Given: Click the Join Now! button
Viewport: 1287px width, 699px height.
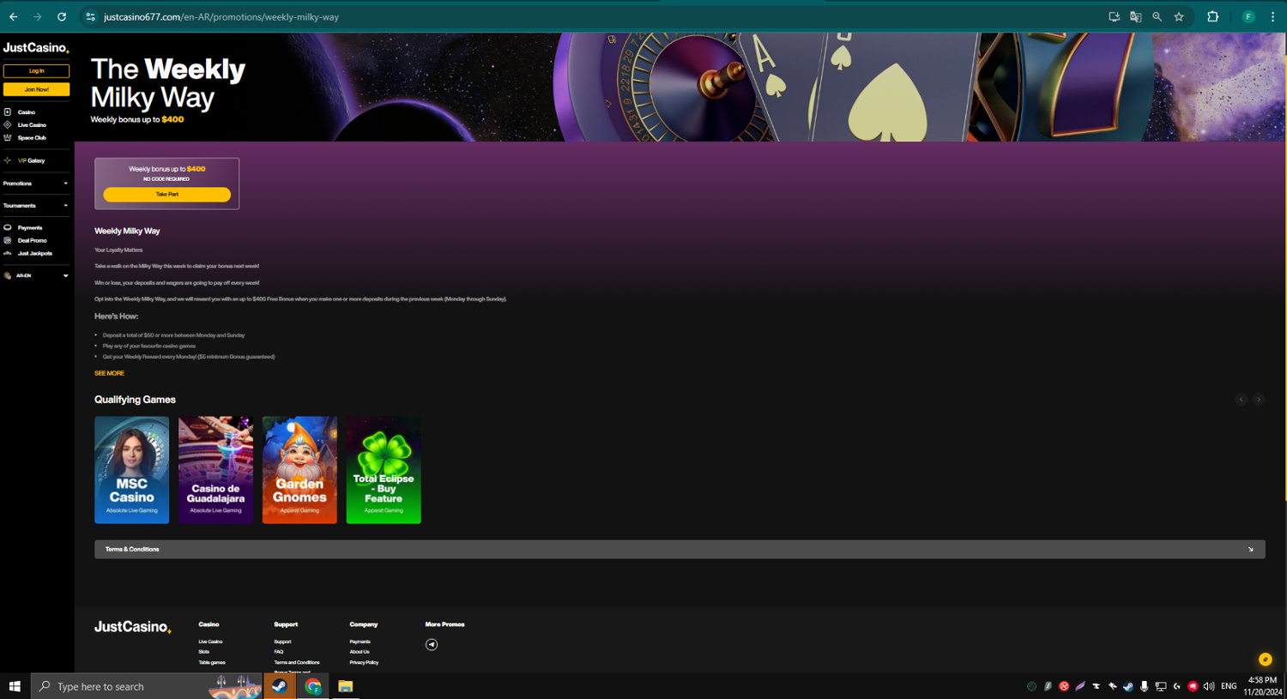Looking at the screenshot, I should coord(36,89).
